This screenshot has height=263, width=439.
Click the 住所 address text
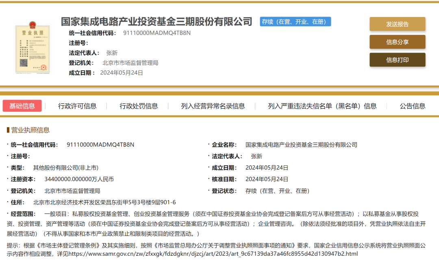tap(104, 202)
